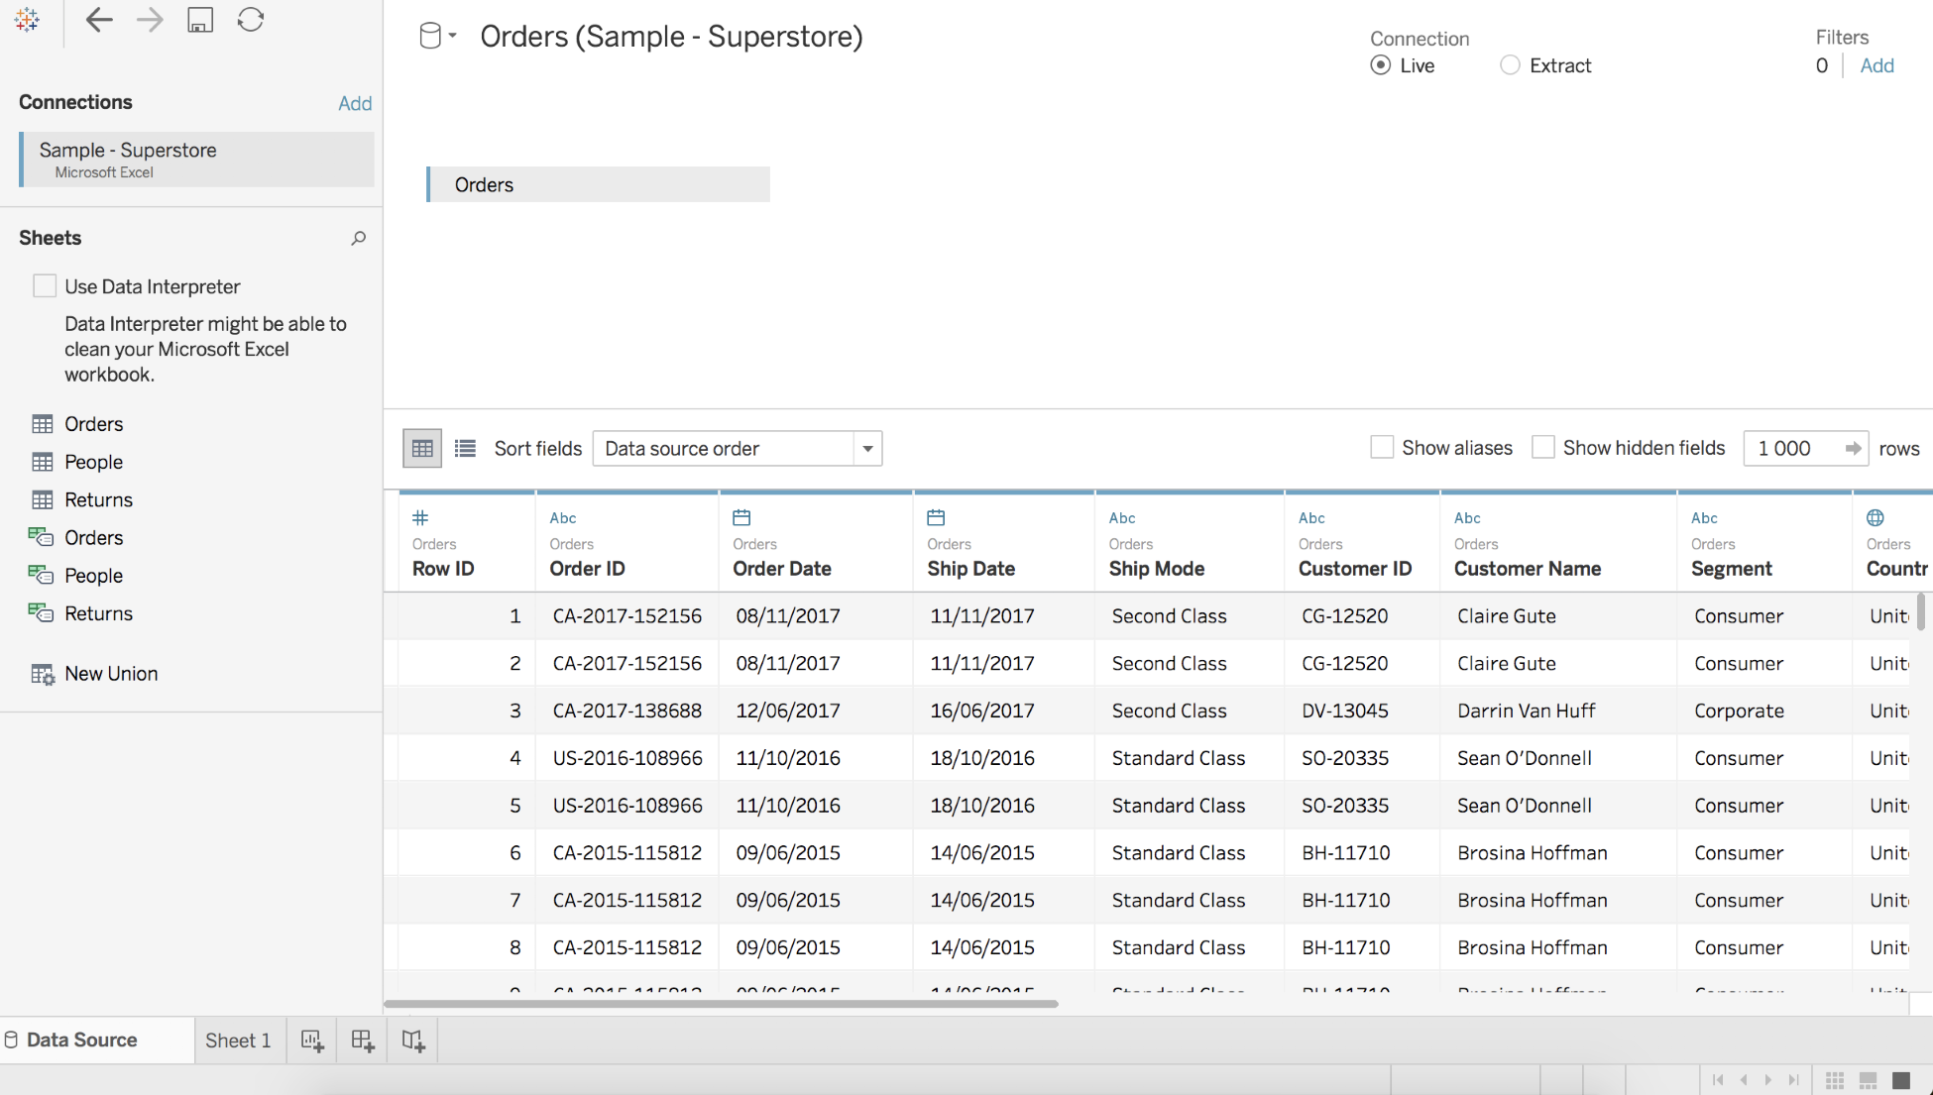Screen dimensions: 1933x1095
Task: Select Sample - Superstore connection
Action: 197,159
